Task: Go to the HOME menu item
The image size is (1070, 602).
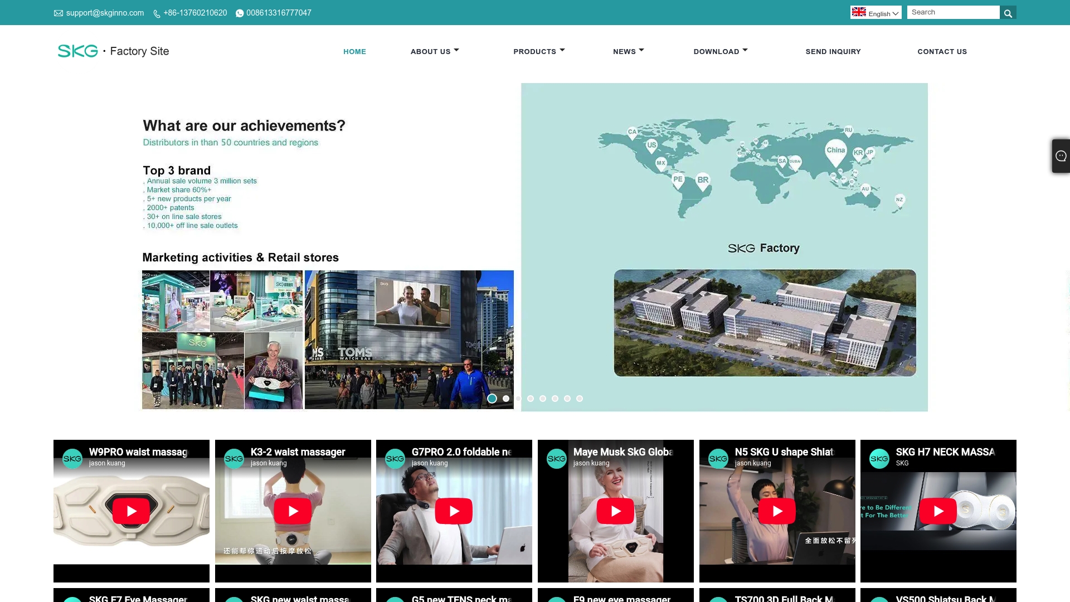Action: [x=354, y=51]
